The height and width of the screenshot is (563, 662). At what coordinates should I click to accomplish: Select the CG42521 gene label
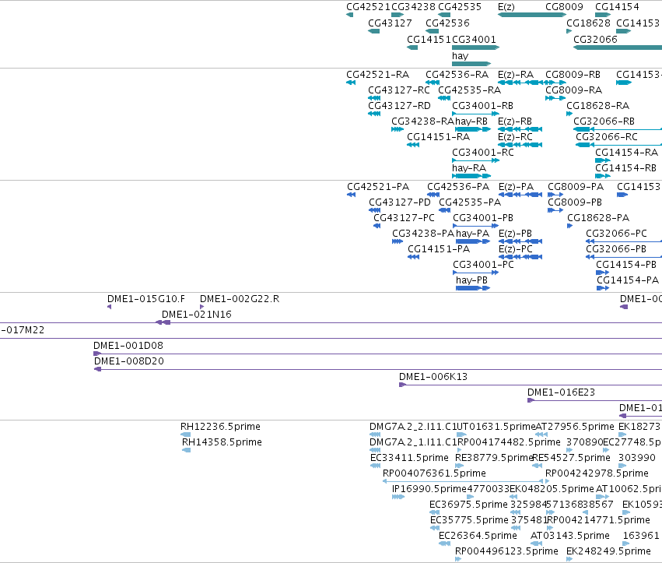coord(368,7)
